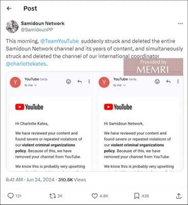Open the @charlottekates mention link
The image size is (188, 205).
pyautogui.click(x=26, y=64)
